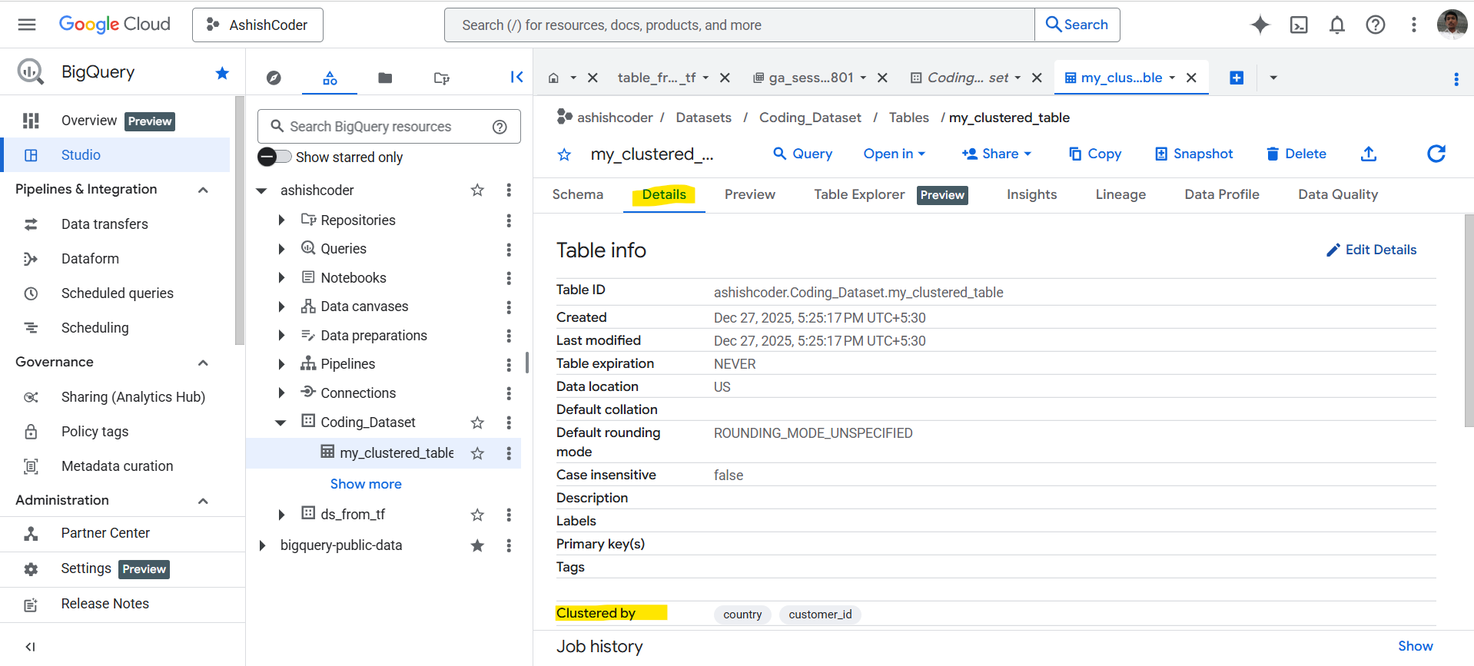Viewport: 1474px width, 666px height.
Task: Open the Data Quality tab
Action: (1338, 194)
